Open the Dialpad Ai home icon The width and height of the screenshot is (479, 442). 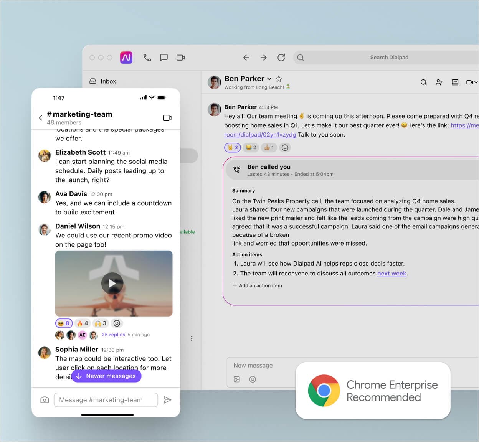point(126,57)
